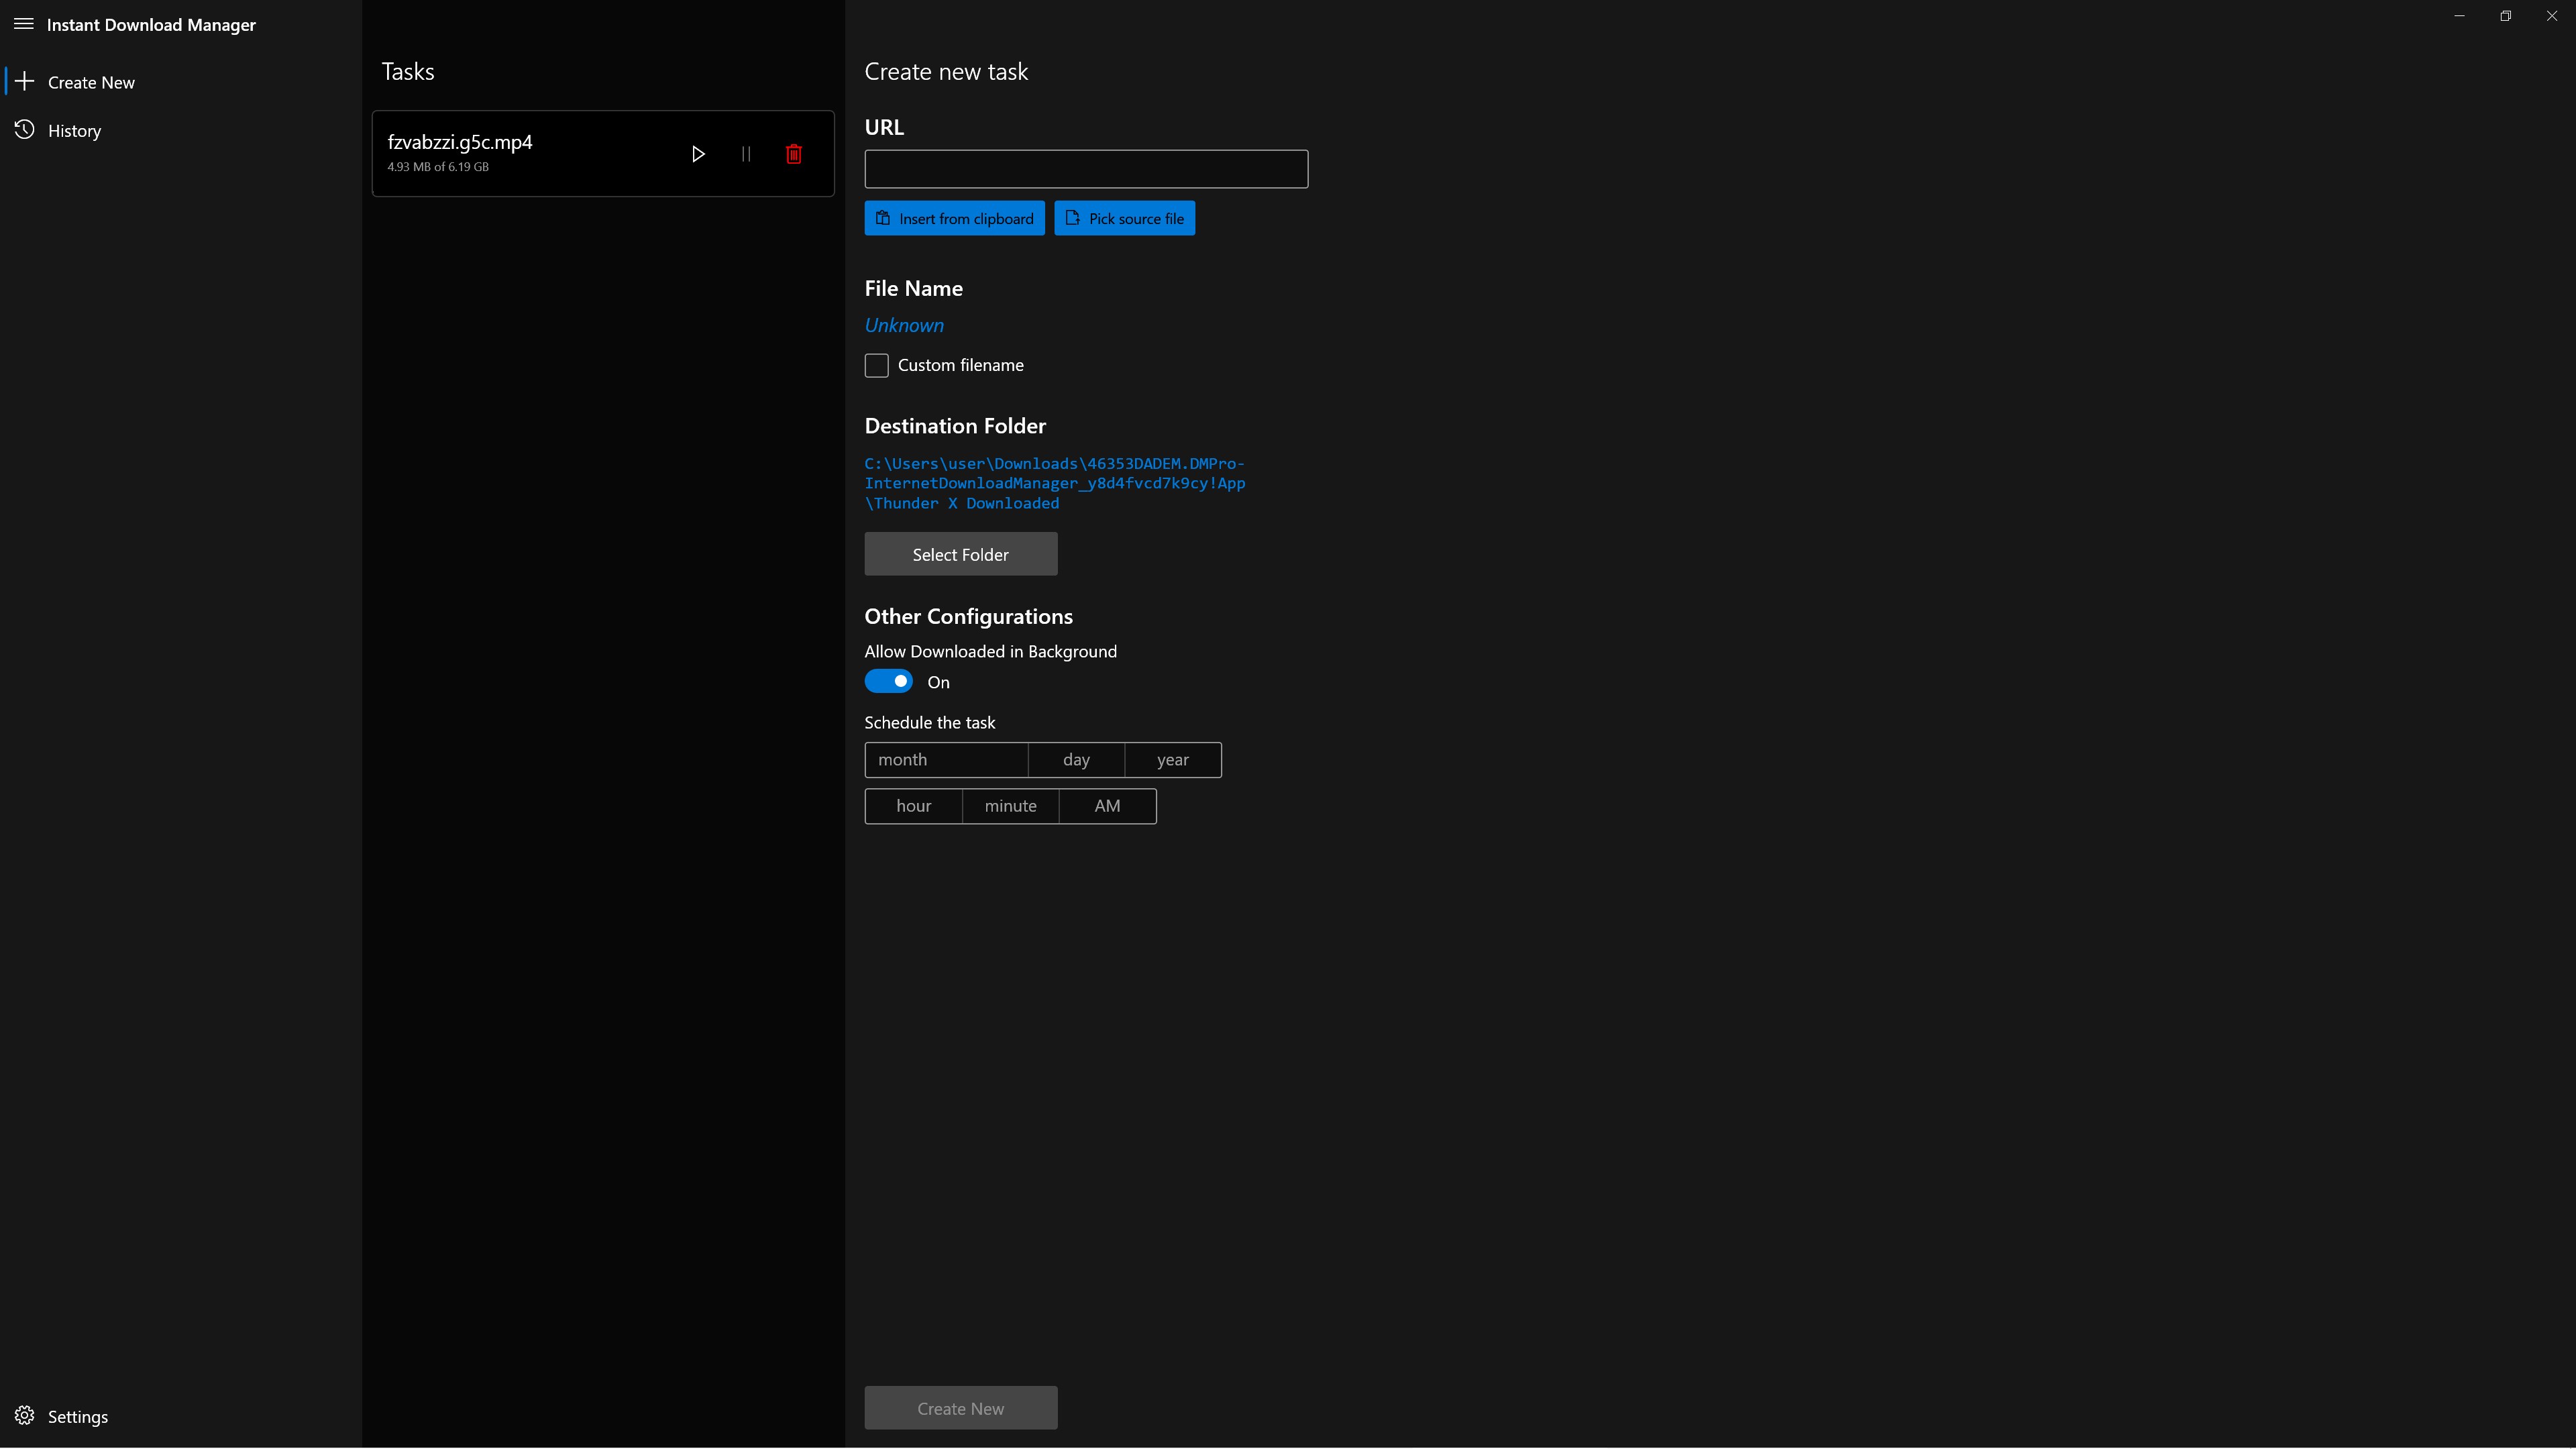Enable the Custom filename checkbox

tap(876, 365)
